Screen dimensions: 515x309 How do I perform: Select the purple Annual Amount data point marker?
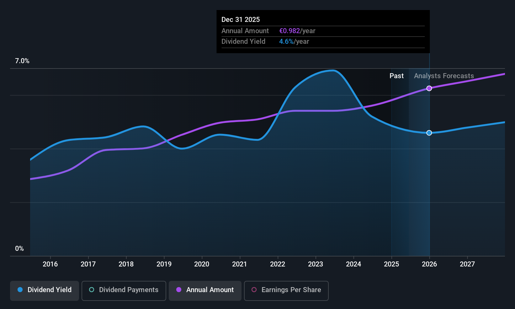pyautogui.click(x=429, y=88)
